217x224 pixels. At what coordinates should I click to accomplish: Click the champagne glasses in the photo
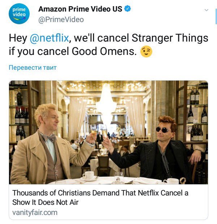[99, 136]
